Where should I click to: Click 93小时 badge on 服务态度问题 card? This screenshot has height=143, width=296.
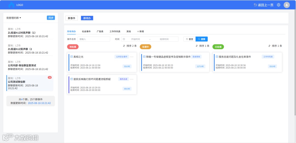272,66
